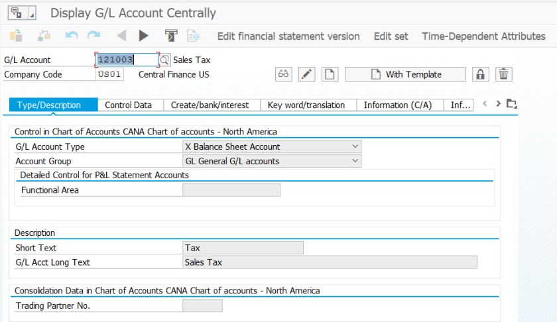The image size is (557, 322).
Task: Open search help beside G/L Account field
Action: click(x=165, y=60)
